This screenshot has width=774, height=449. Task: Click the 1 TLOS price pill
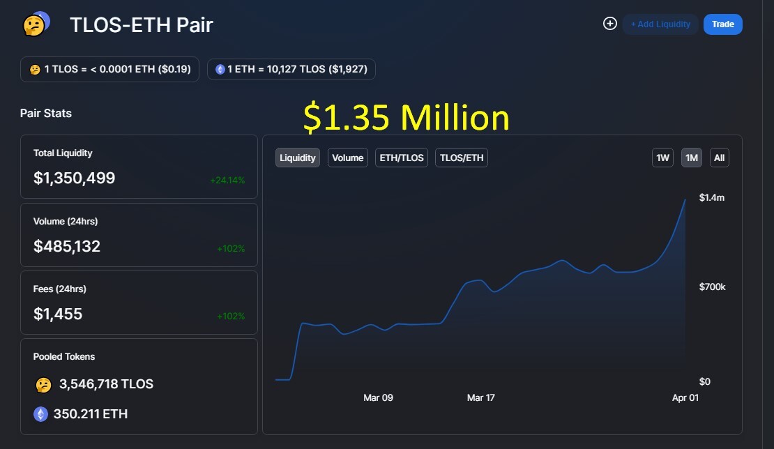[109, 70]
